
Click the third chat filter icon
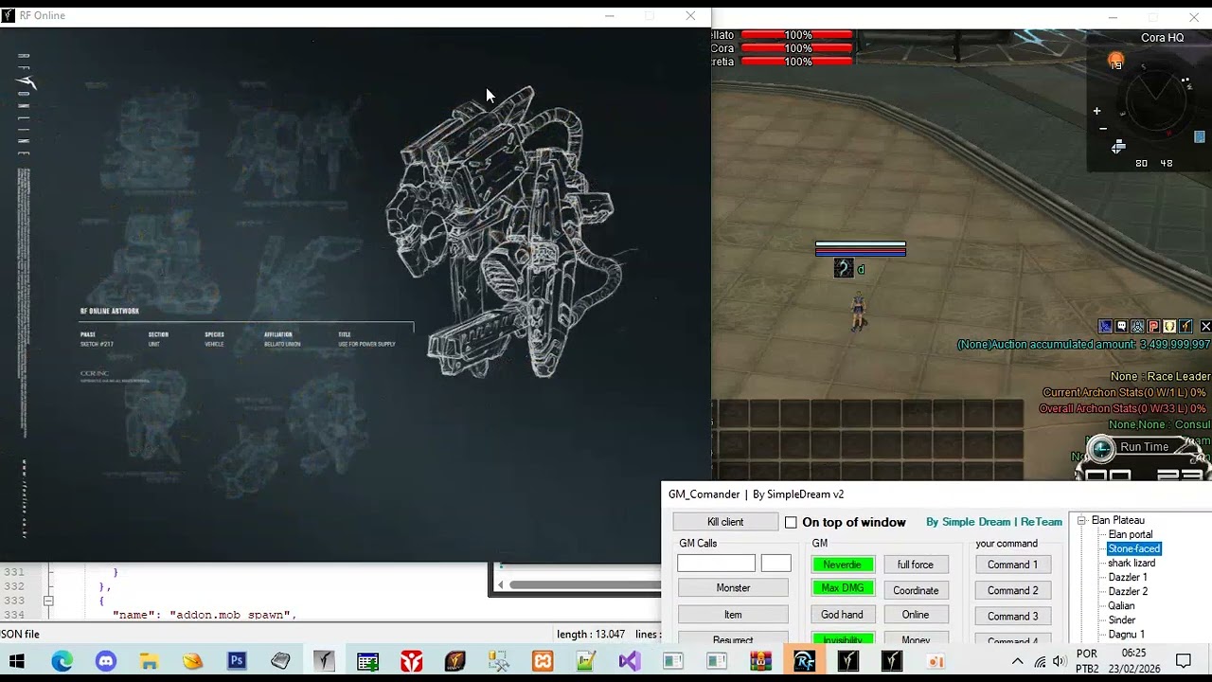click(1137, 326)
